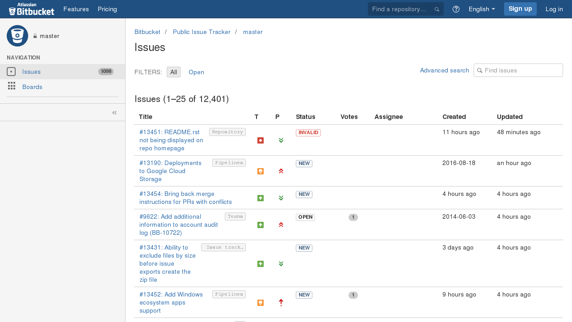
Task: Open issue #13190 Deployments to Google Cloud
Action: [170, 171]
